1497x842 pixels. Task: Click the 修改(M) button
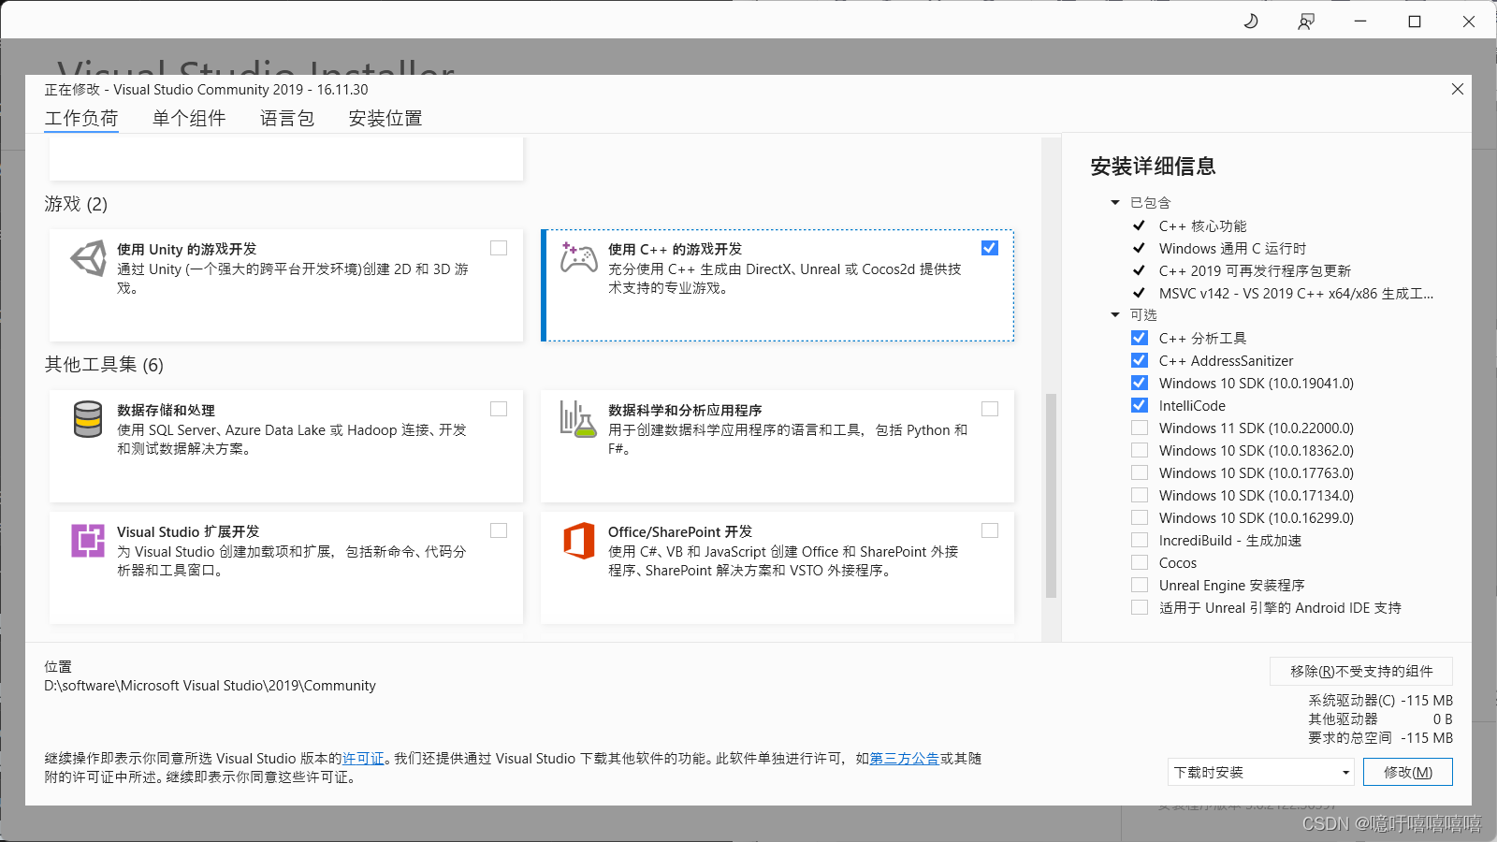click(1408, 772)
